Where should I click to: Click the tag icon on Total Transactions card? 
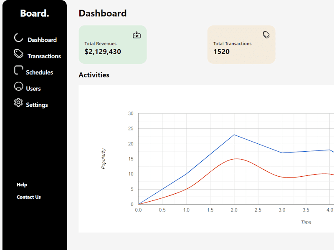[x=266, y=35]
